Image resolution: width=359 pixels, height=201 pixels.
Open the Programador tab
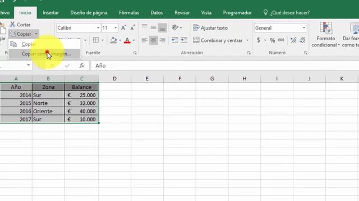click(237, 12)
